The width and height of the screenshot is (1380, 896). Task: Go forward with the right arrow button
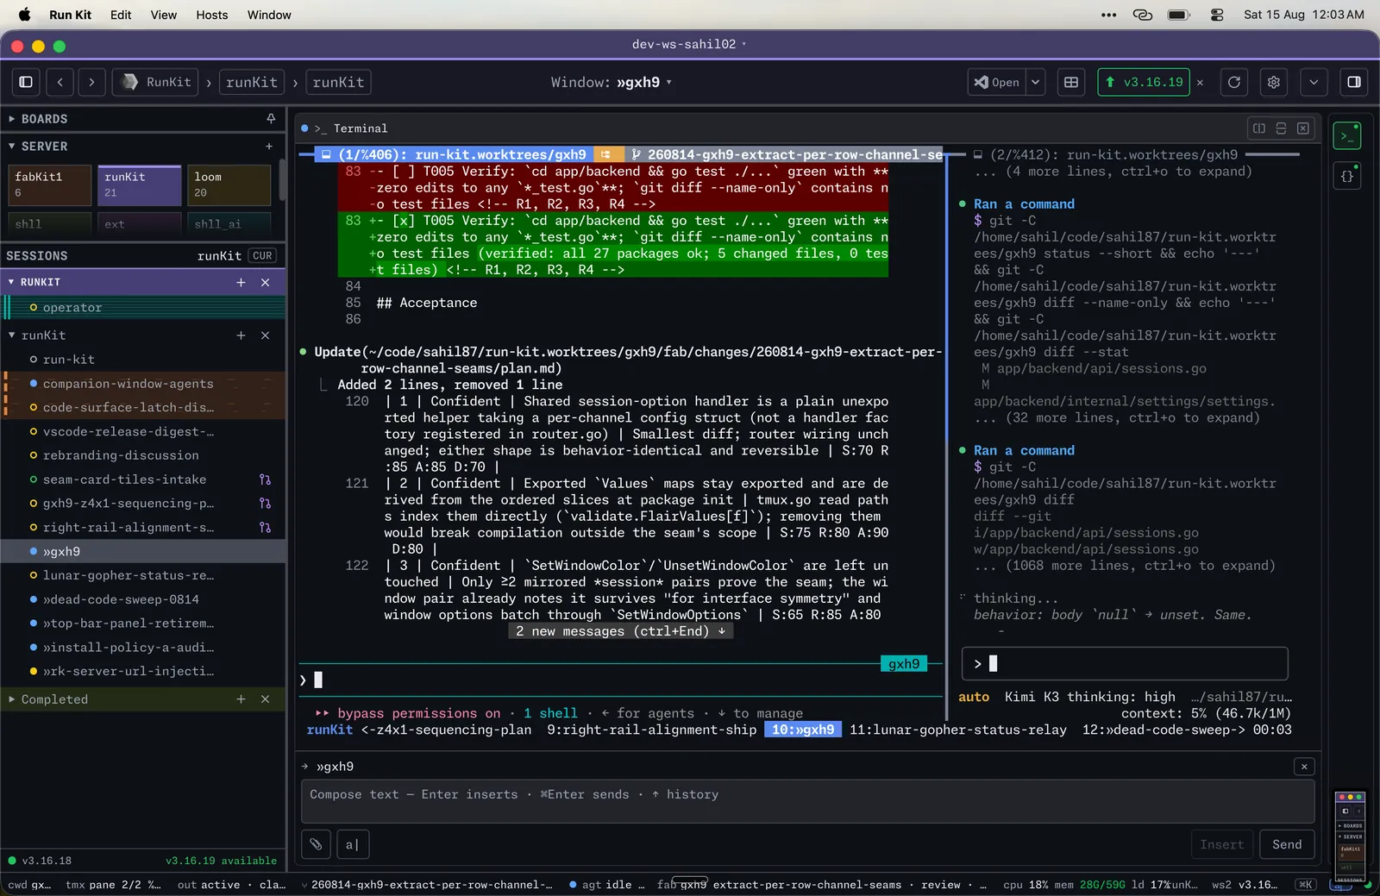(x=91, y=82)
